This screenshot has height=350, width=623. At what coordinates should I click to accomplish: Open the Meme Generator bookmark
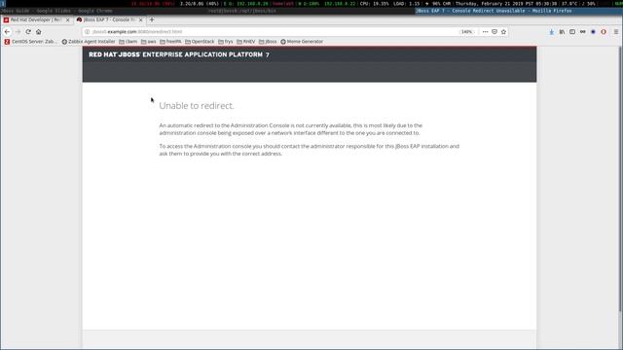click(x=302, y=41)
